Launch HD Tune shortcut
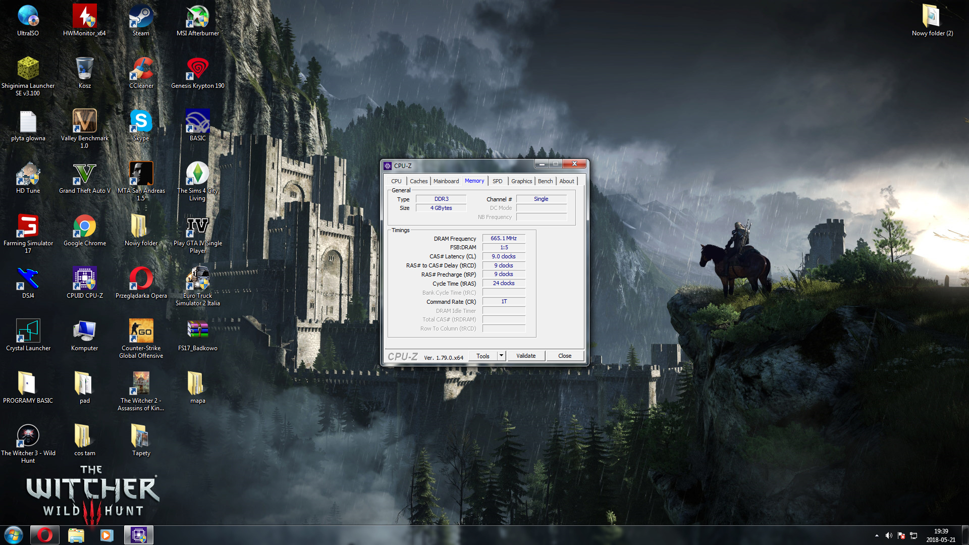Viewport: 969px width, 545px height. click(28, 178)
